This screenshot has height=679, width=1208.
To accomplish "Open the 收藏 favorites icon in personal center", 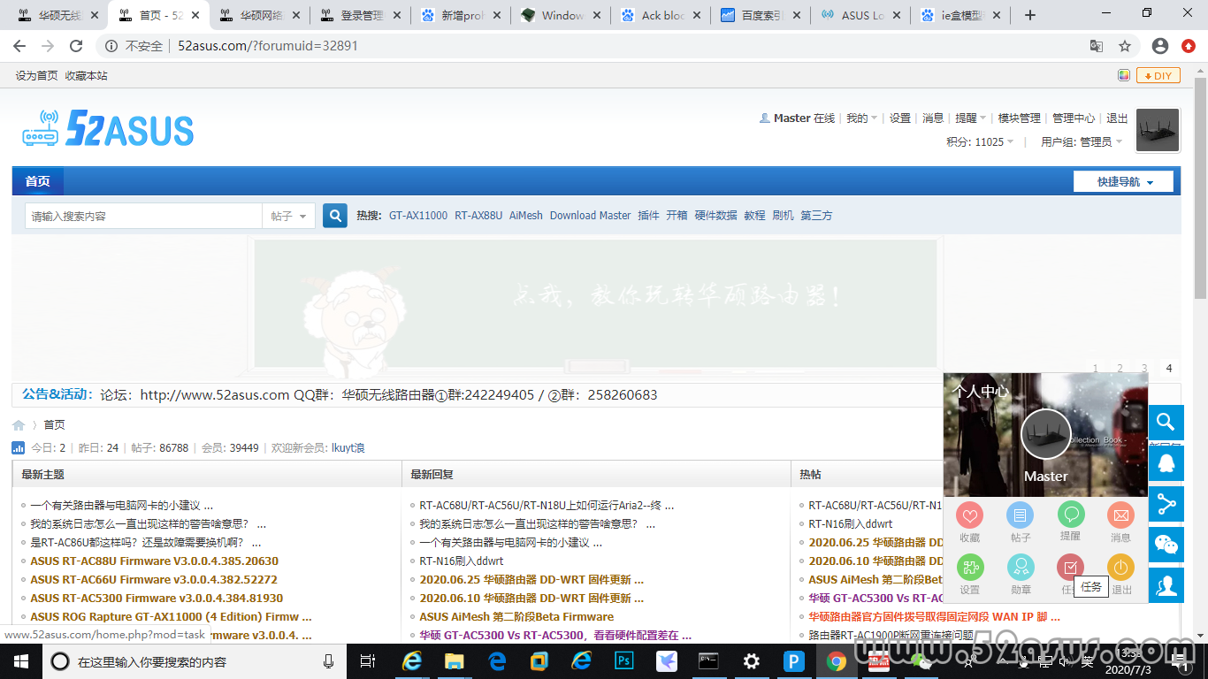I will click(x=970, y=515).
